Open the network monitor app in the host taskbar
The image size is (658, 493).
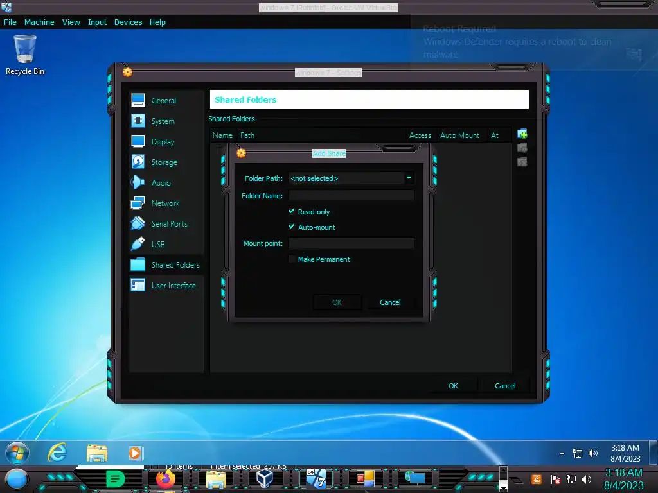tap(416, 478)
